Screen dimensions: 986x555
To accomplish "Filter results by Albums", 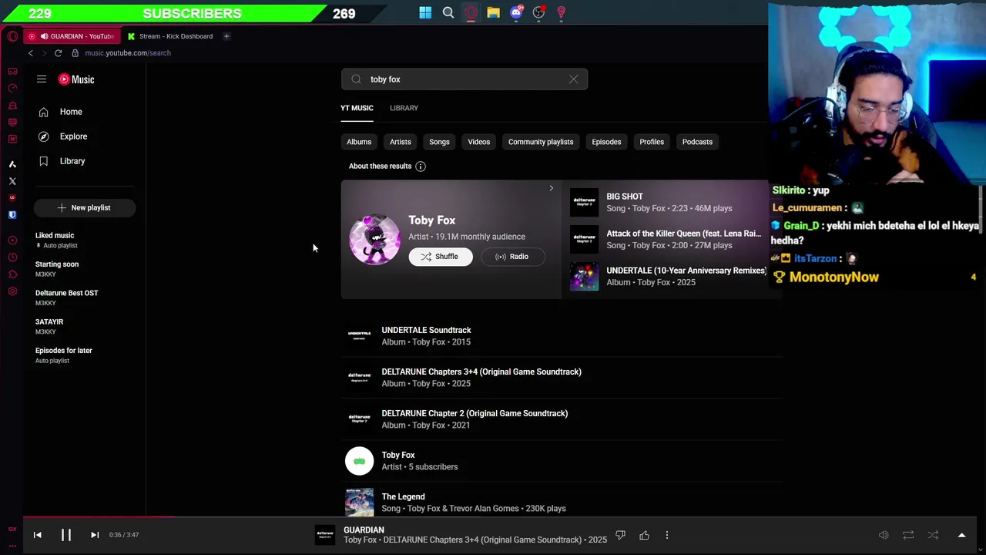I will pos(359,142).
